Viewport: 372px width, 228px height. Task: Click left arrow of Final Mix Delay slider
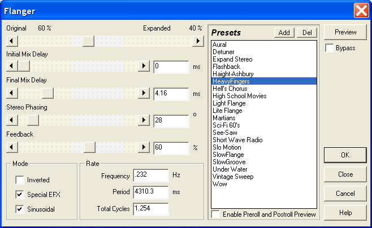click(12, 93)
